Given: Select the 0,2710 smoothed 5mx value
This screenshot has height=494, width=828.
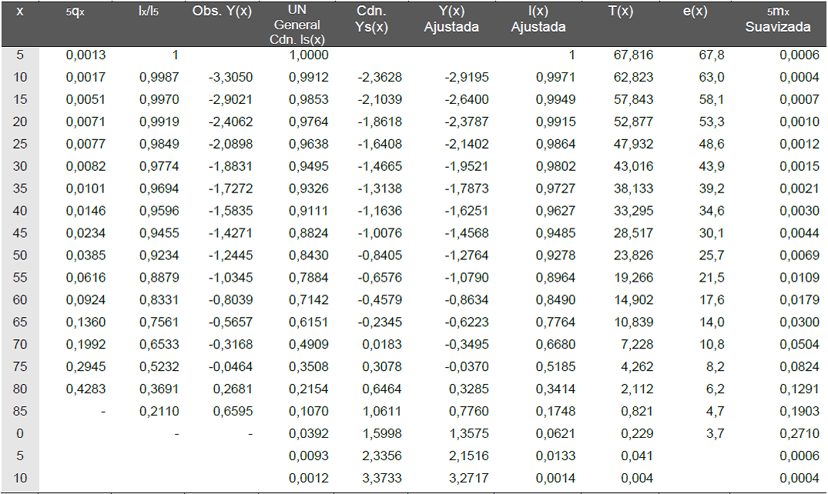Looking at the screenshot, I should point(800,433).
